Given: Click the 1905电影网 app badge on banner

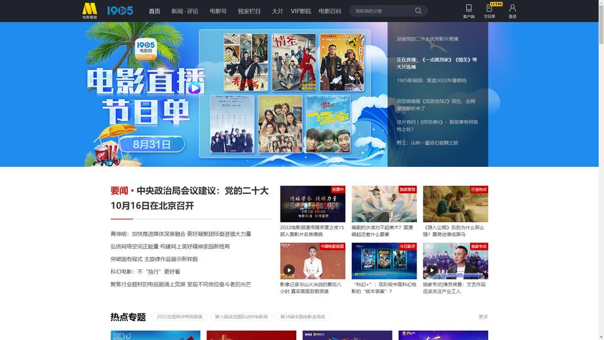Looking at the screenshot, I should 146,49.
